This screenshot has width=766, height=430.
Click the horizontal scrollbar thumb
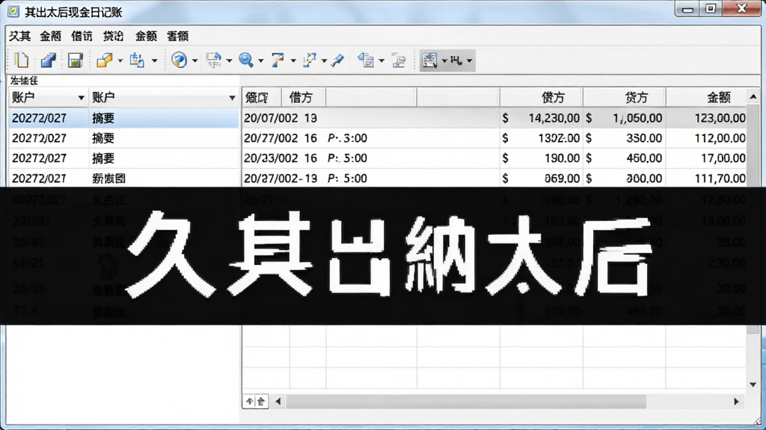point(466,401)
